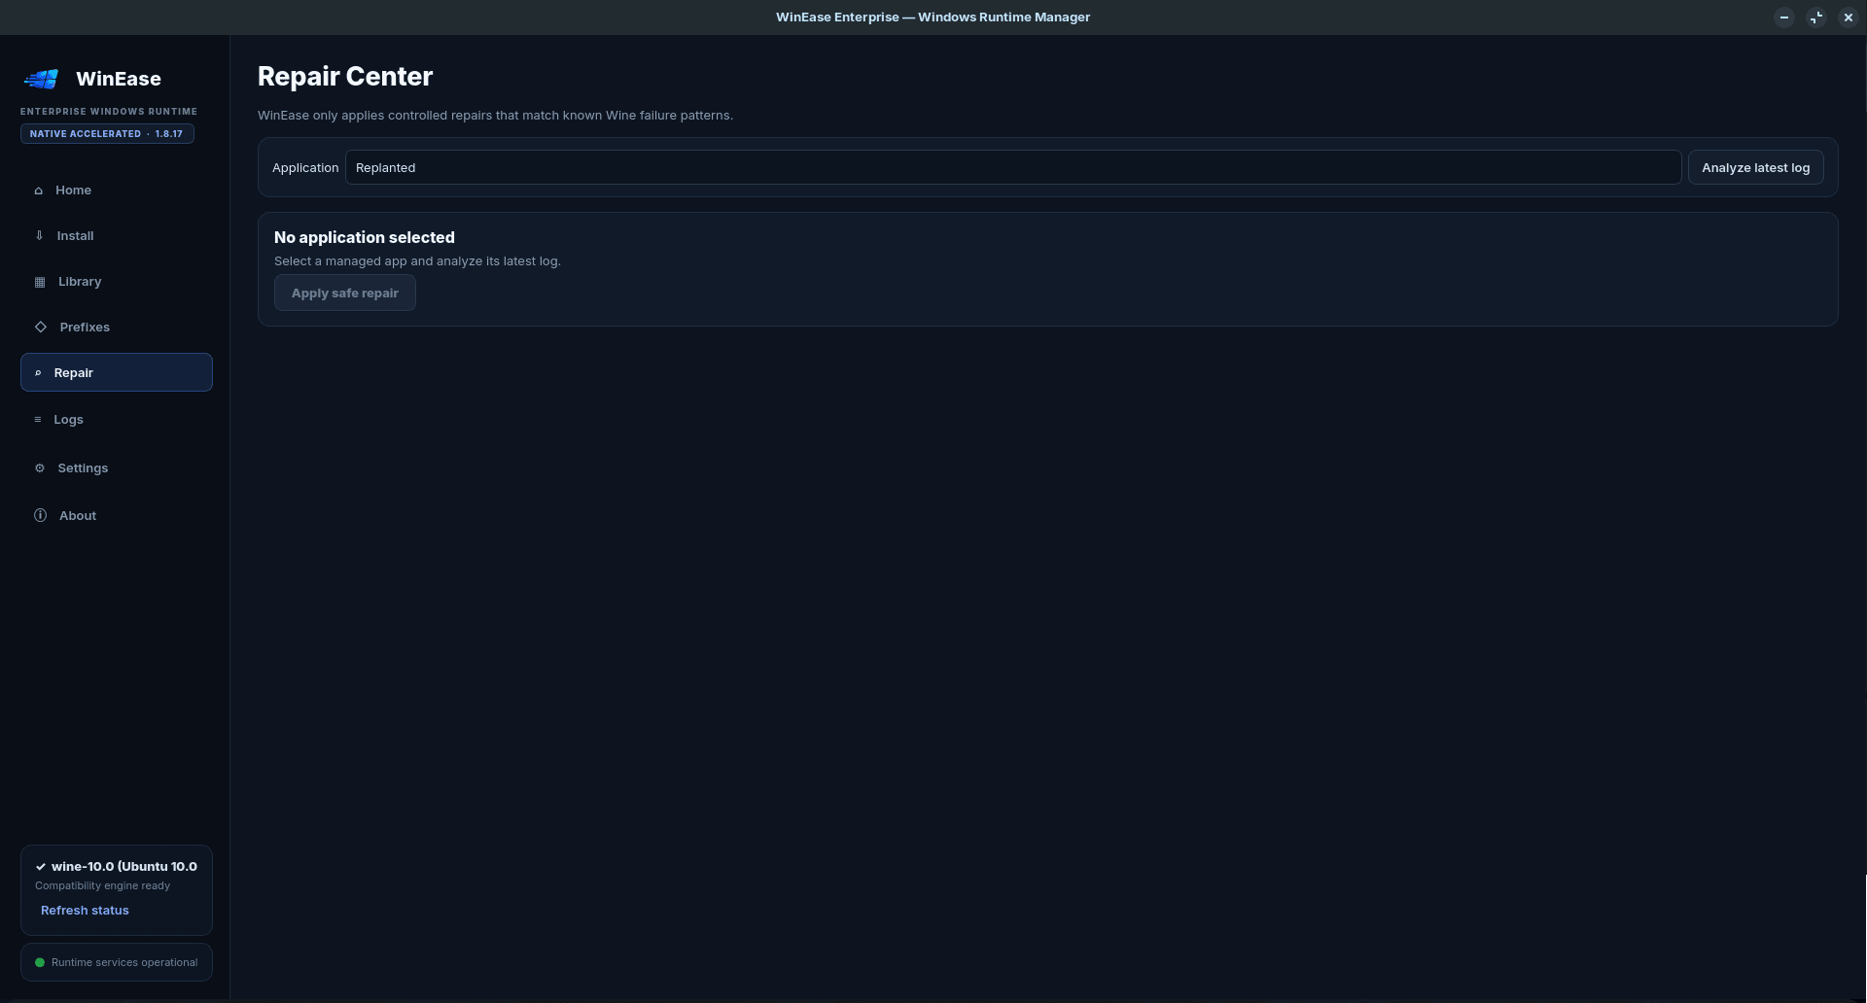Click the About info icon
Viewport: 1867px width, 1003px height.
[x=40, y=515]
